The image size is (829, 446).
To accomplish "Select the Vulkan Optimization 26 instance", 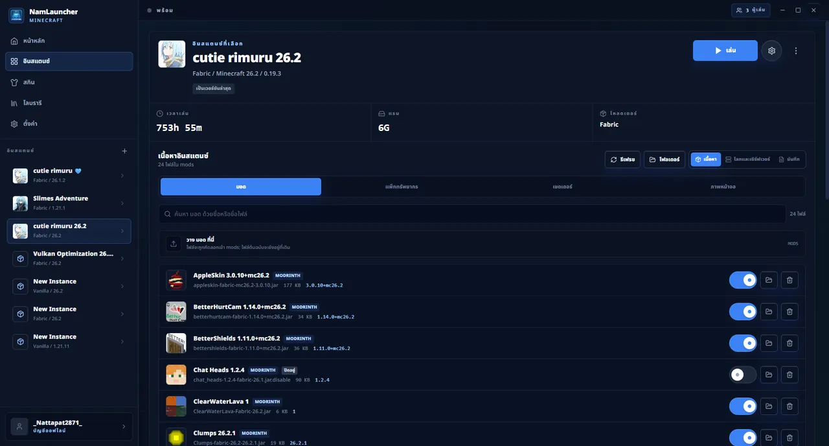I will tap(69, 259).
